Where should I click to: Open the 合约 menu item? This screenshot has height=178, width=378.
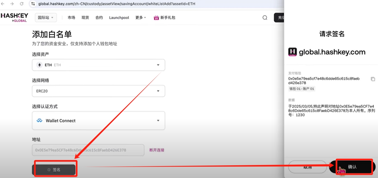click(99, 17)
